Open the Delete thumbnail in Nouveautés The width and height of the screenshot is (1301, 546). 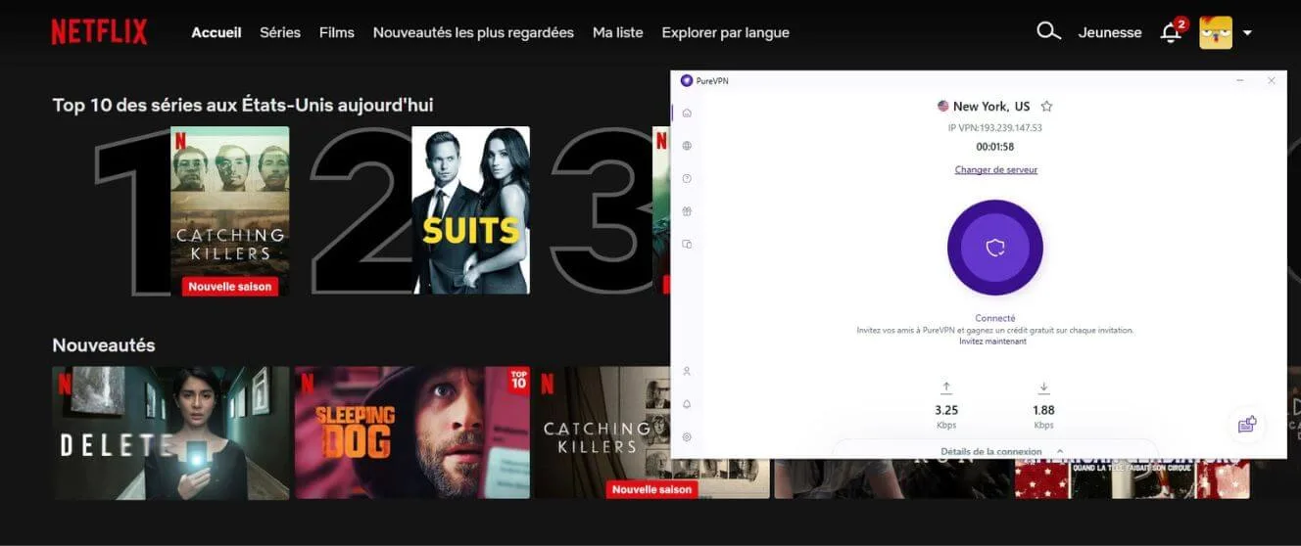[171, 433]
